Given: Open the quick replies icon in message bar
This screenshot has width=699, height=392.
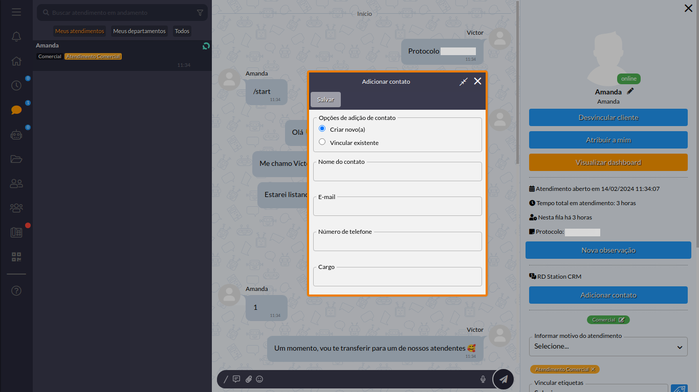Looking at the screenshot, I should pos(236,379).
